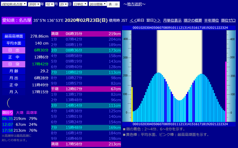Expand the 日単位 display unit dropdown
238x148 pixels.
(x=80, y=4)
